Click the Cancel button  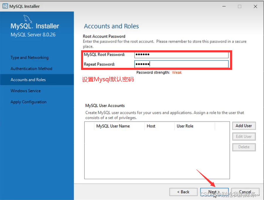245,192
